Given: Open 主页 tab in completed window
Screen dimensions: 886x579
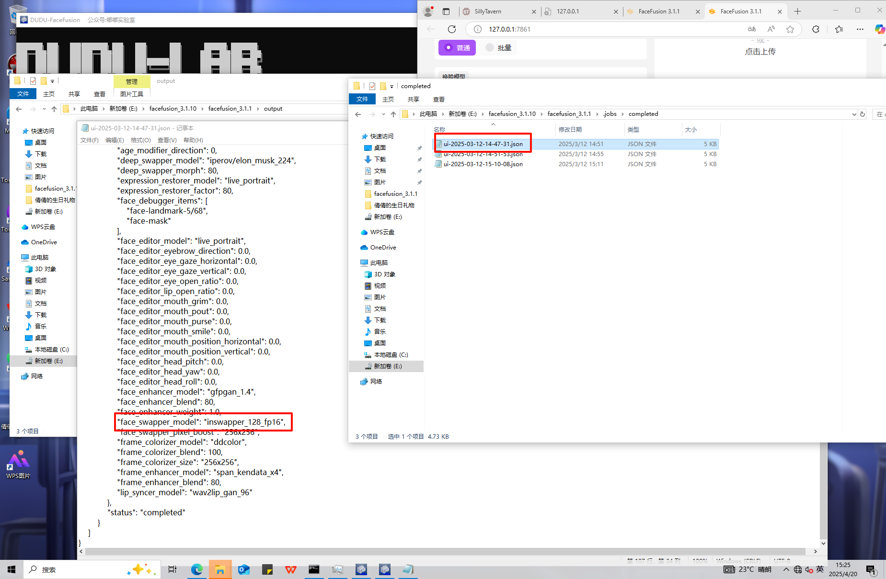Looking at the screenshot, I should pos(388,99).
